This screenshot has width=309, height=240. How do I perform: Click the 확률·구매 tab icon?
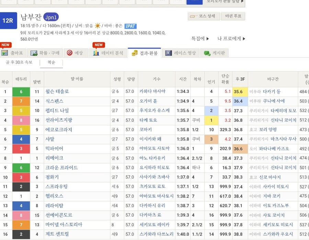pos(34,53)
